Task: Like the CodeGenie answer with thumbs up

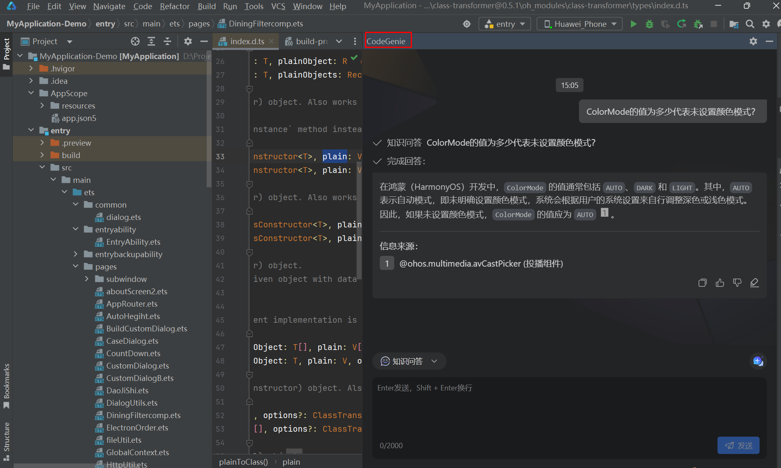Action: [x=720, y=283]
